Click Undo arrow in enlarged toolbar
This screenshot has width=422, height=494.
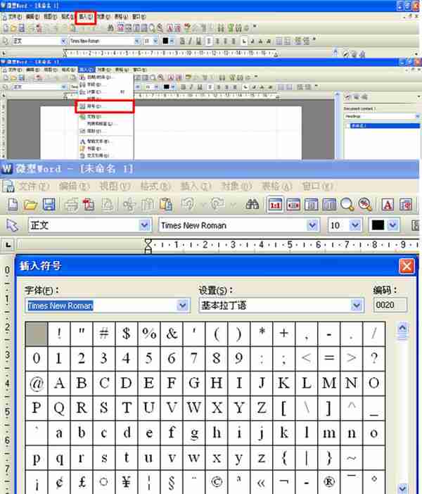[188, 205]
